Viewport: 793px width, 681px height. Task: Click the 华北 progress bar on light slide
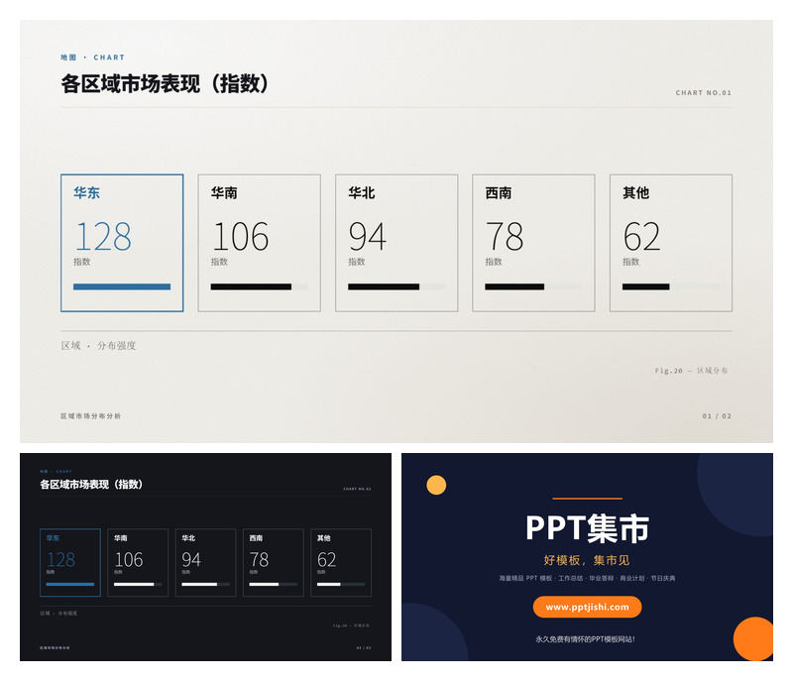pos(396,286)
